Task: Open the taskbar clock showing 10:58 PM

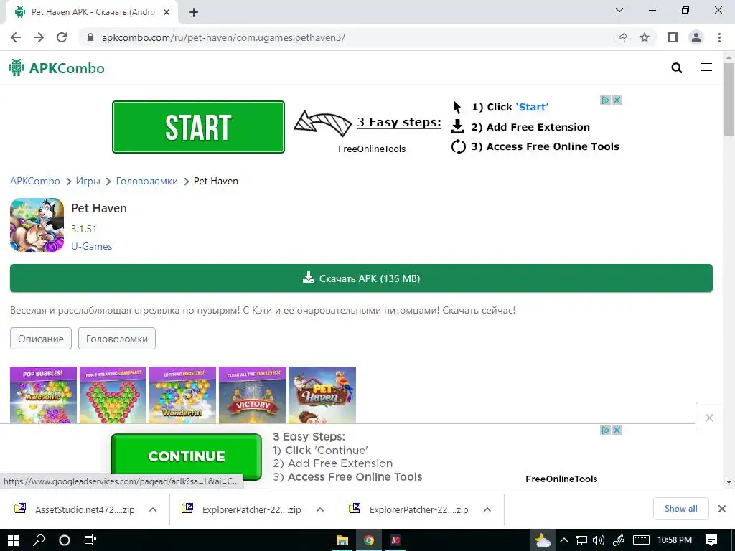Action: click(675, 540)
